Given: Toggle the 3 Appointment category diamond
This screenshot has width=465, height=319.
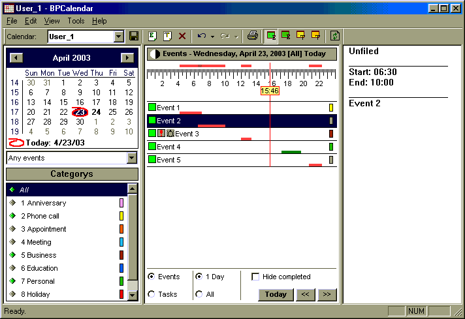Looking at the screenshot, I should (x=12, y=229).
